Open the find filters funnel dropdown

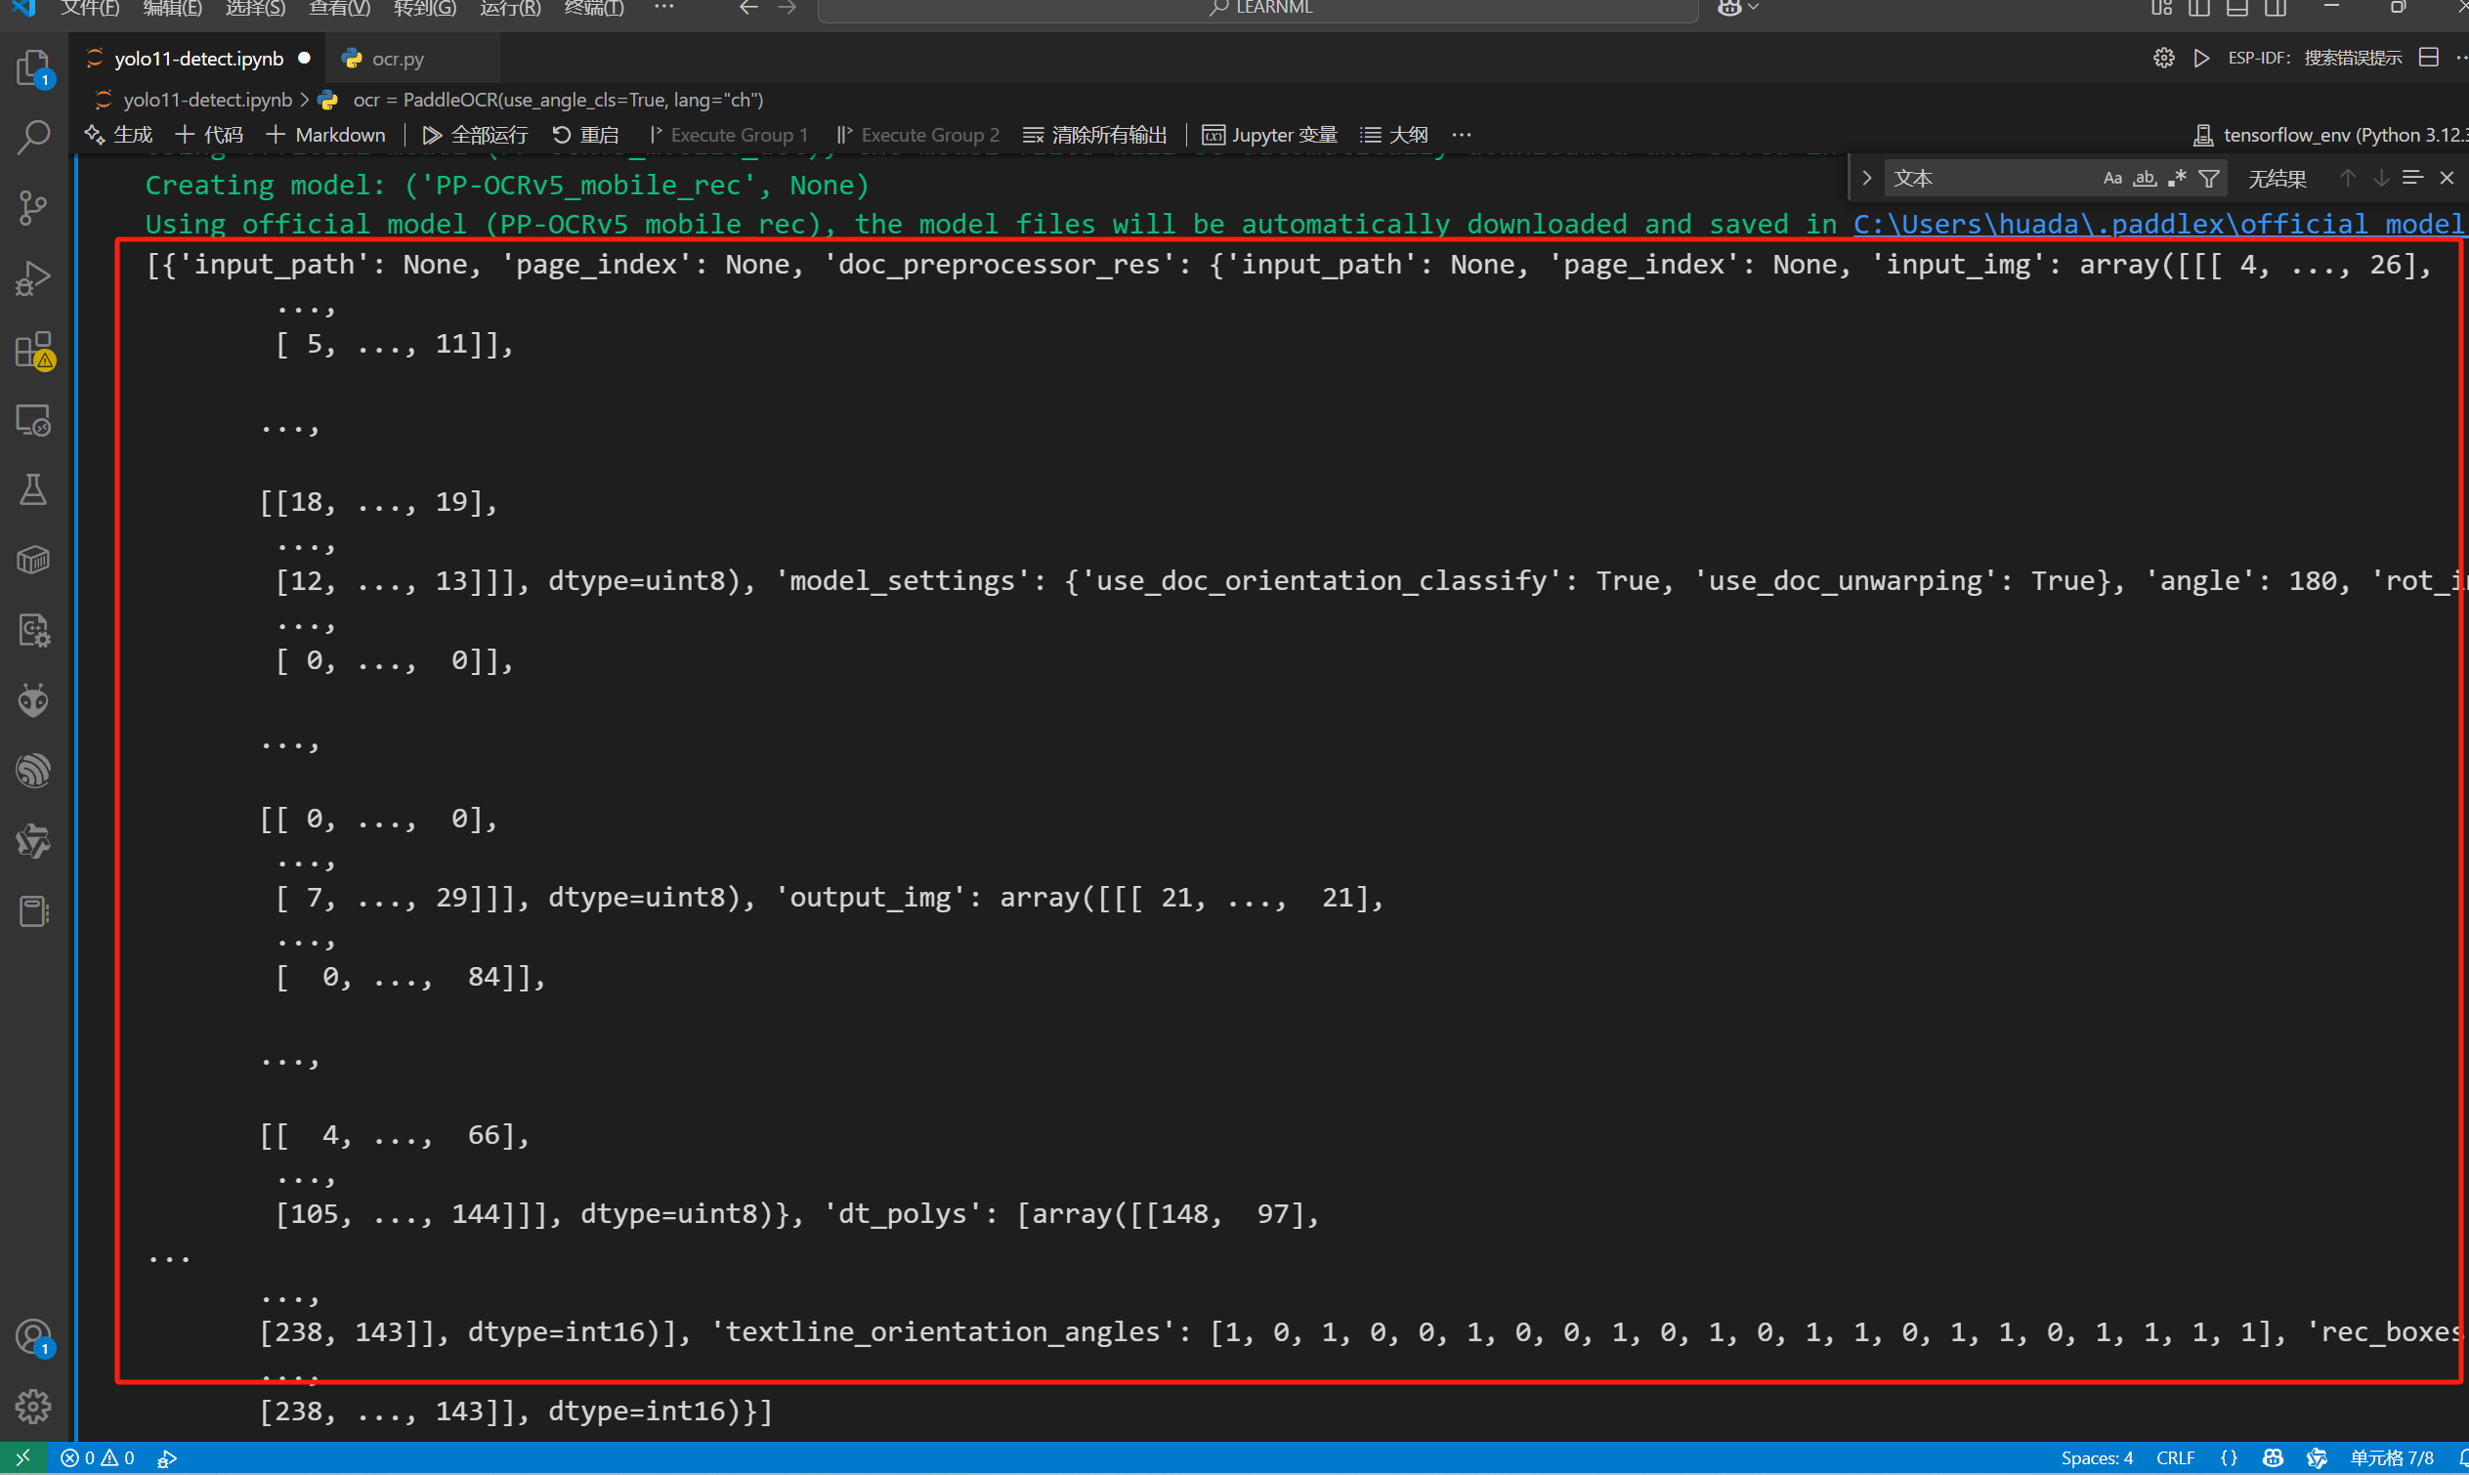[2208, 179]
